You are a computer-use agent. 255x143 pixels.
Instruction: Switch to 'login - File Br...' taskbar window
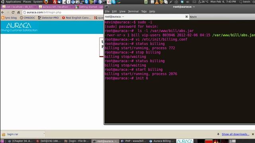pos(77,141)
